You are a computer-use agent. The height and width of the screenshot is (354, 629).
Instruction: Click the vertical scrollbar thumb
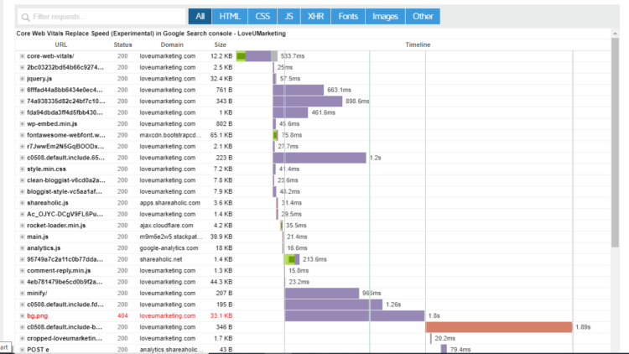[615, 143]
